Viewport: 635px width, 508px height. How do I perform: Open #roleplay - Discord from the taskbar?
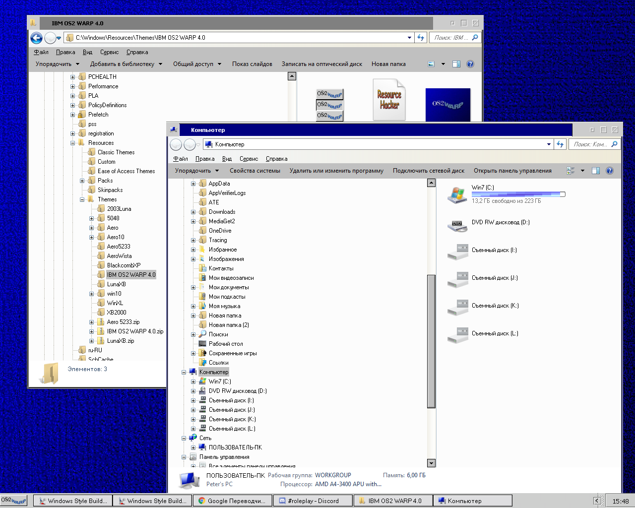pos(313,500)
